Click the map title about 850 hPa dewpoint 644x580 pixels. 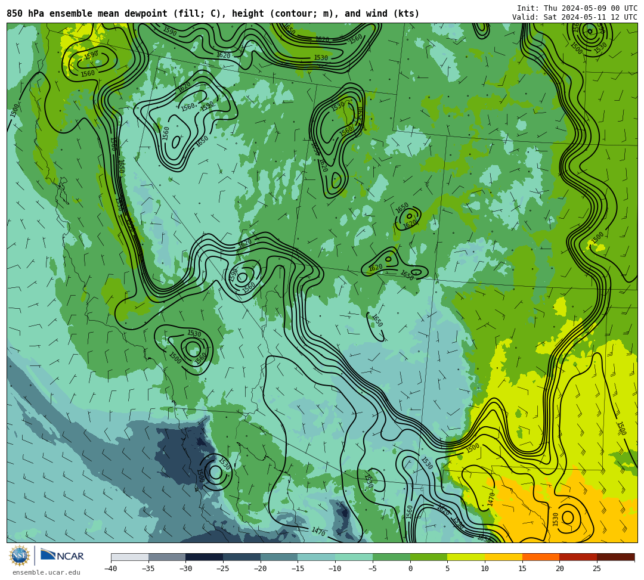[x=213, y=14]
